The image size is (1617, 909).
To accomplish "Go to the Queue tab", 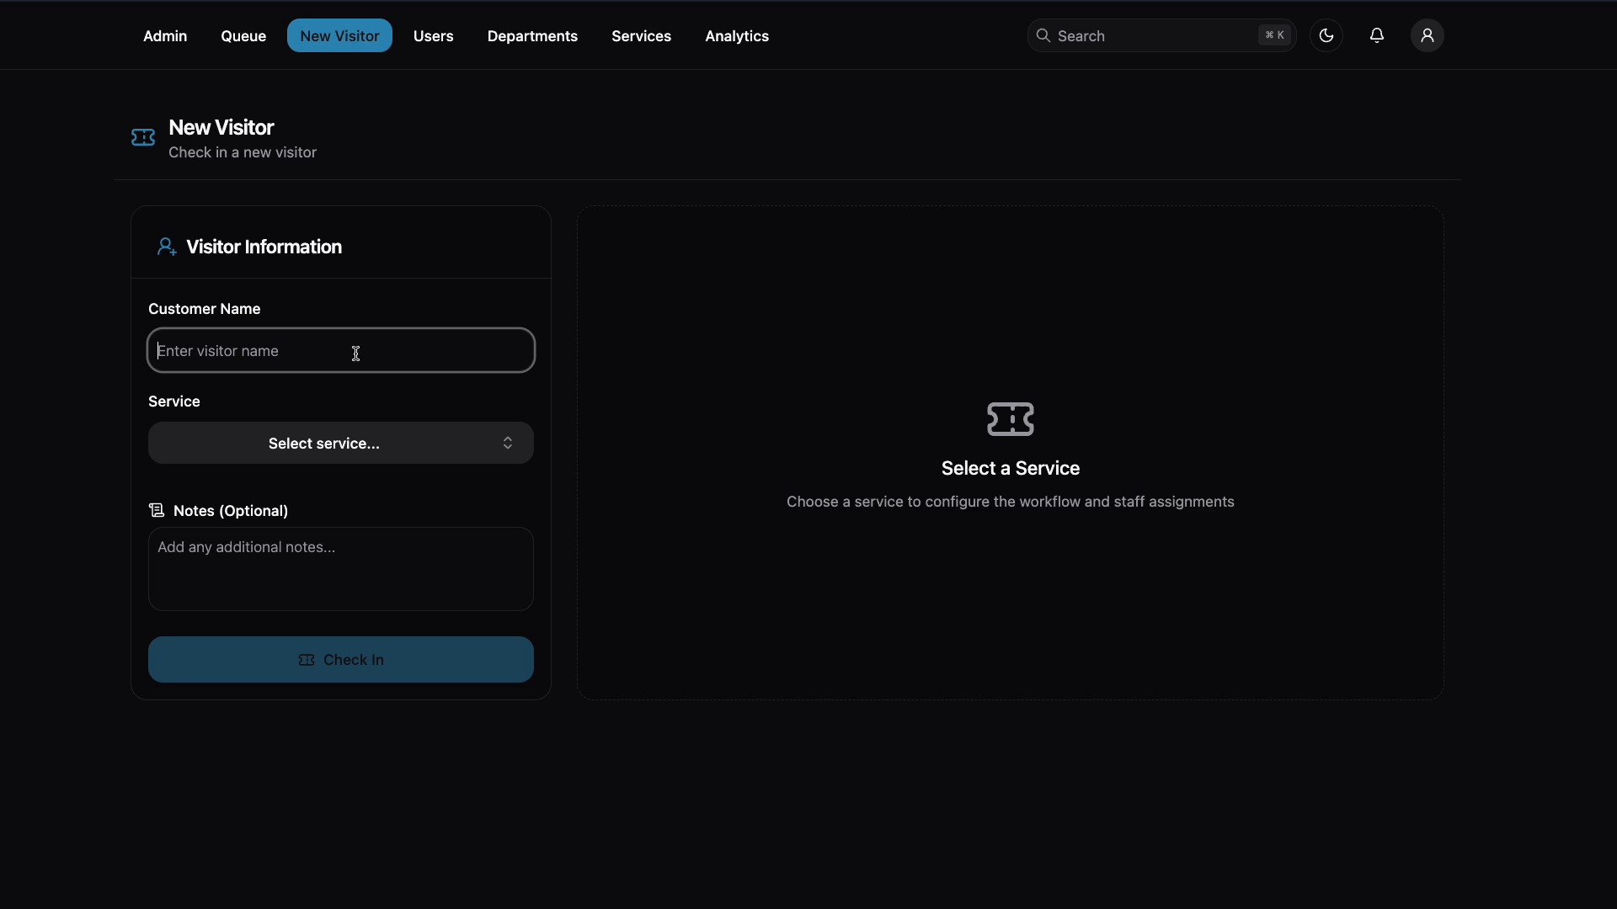I will tap(243, 36).
